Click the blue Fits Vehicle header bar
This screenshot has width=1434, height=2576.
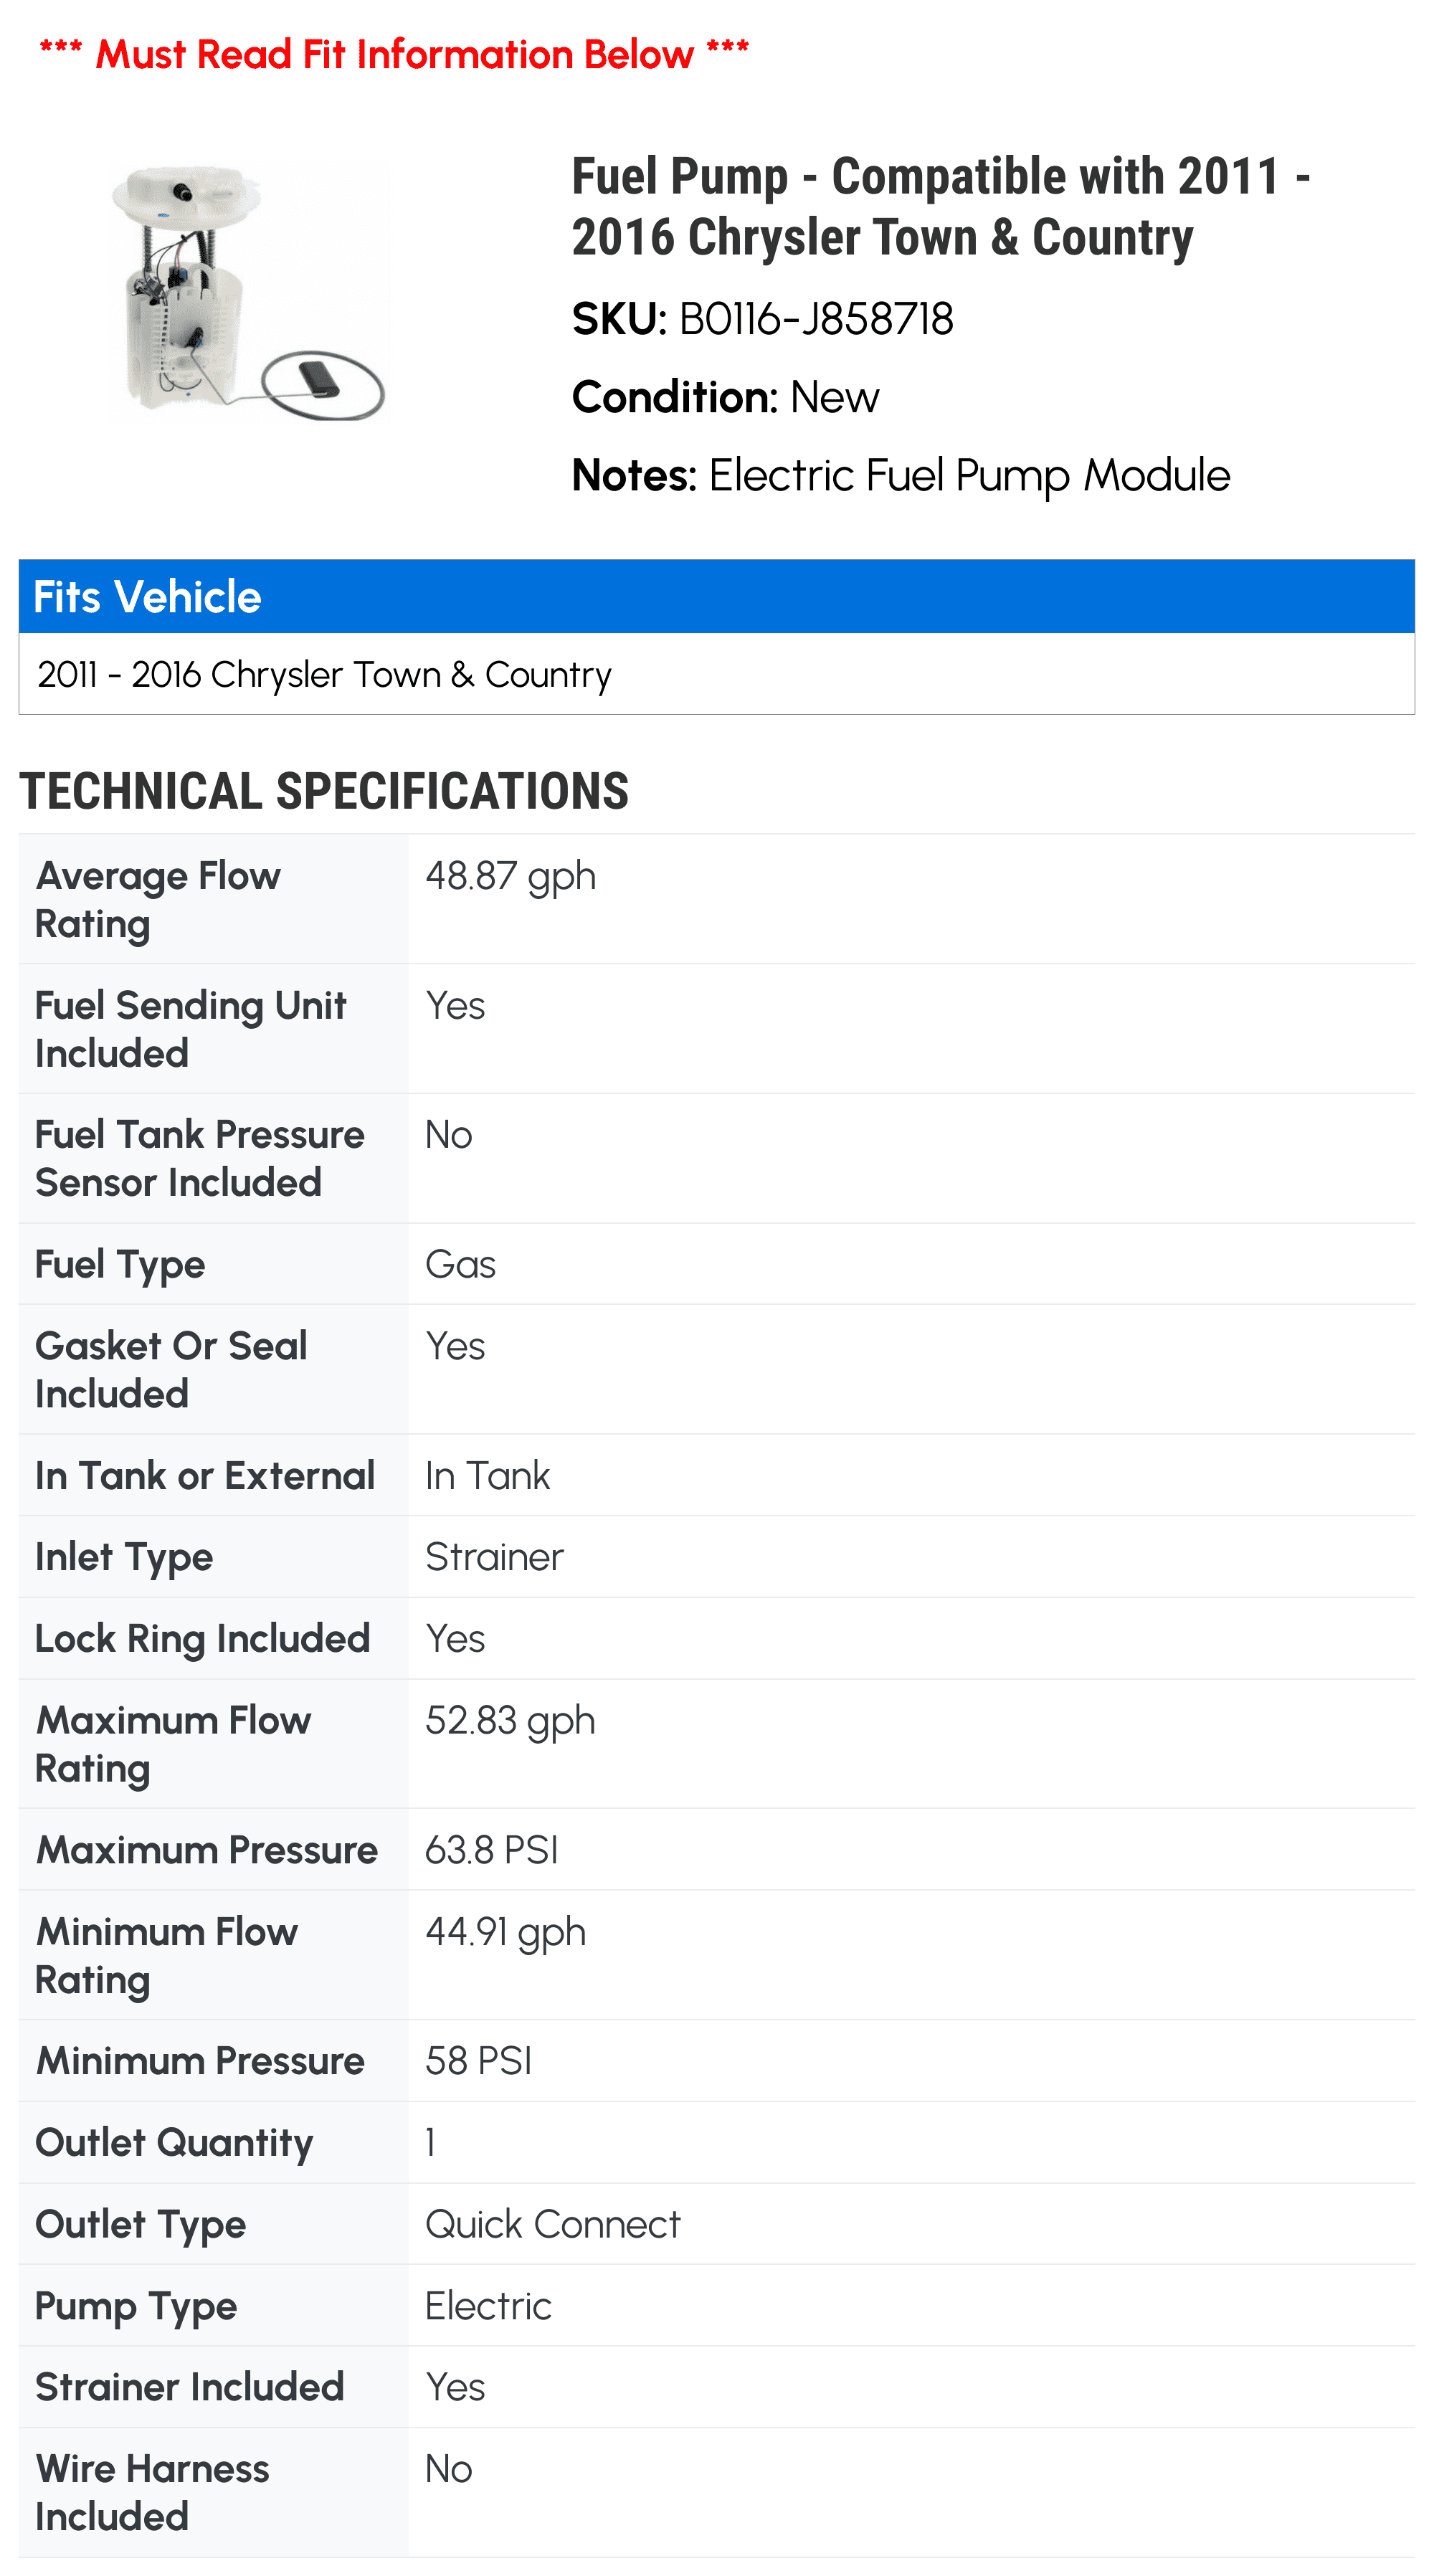716,597
